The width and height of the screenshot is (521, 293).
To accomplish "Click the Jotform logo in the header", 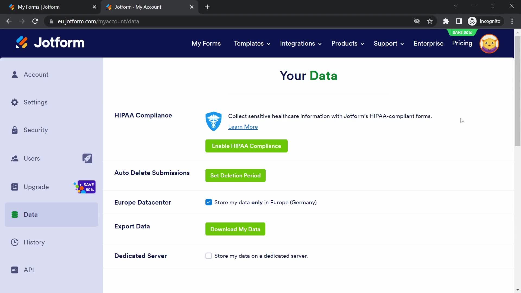I will pyautogui.click(x=50, y=43).
